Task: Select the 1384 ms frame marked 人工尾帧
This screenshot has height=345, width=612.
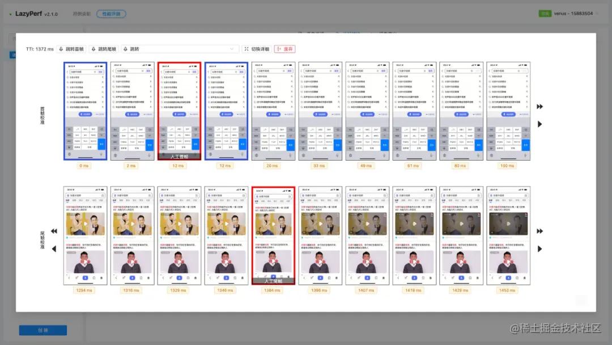Action: 273,235
